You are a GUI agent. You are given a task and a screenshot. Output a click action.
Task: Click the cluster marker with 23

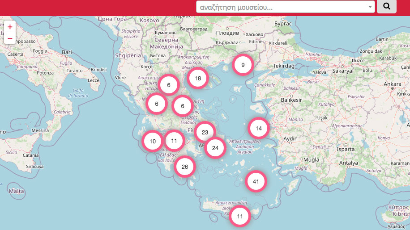pos(205,132)
